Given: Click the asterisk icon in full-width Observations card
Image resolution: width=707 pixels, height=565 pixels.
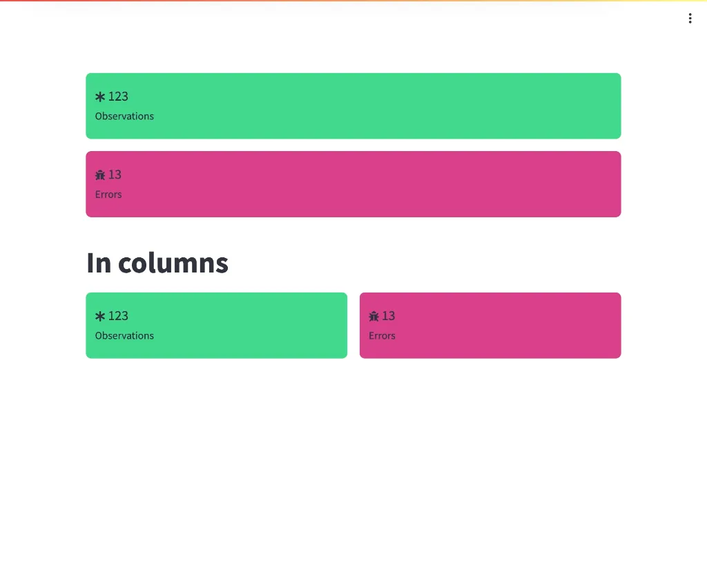Looking at the screenshot, I should [x=100, y=97].
